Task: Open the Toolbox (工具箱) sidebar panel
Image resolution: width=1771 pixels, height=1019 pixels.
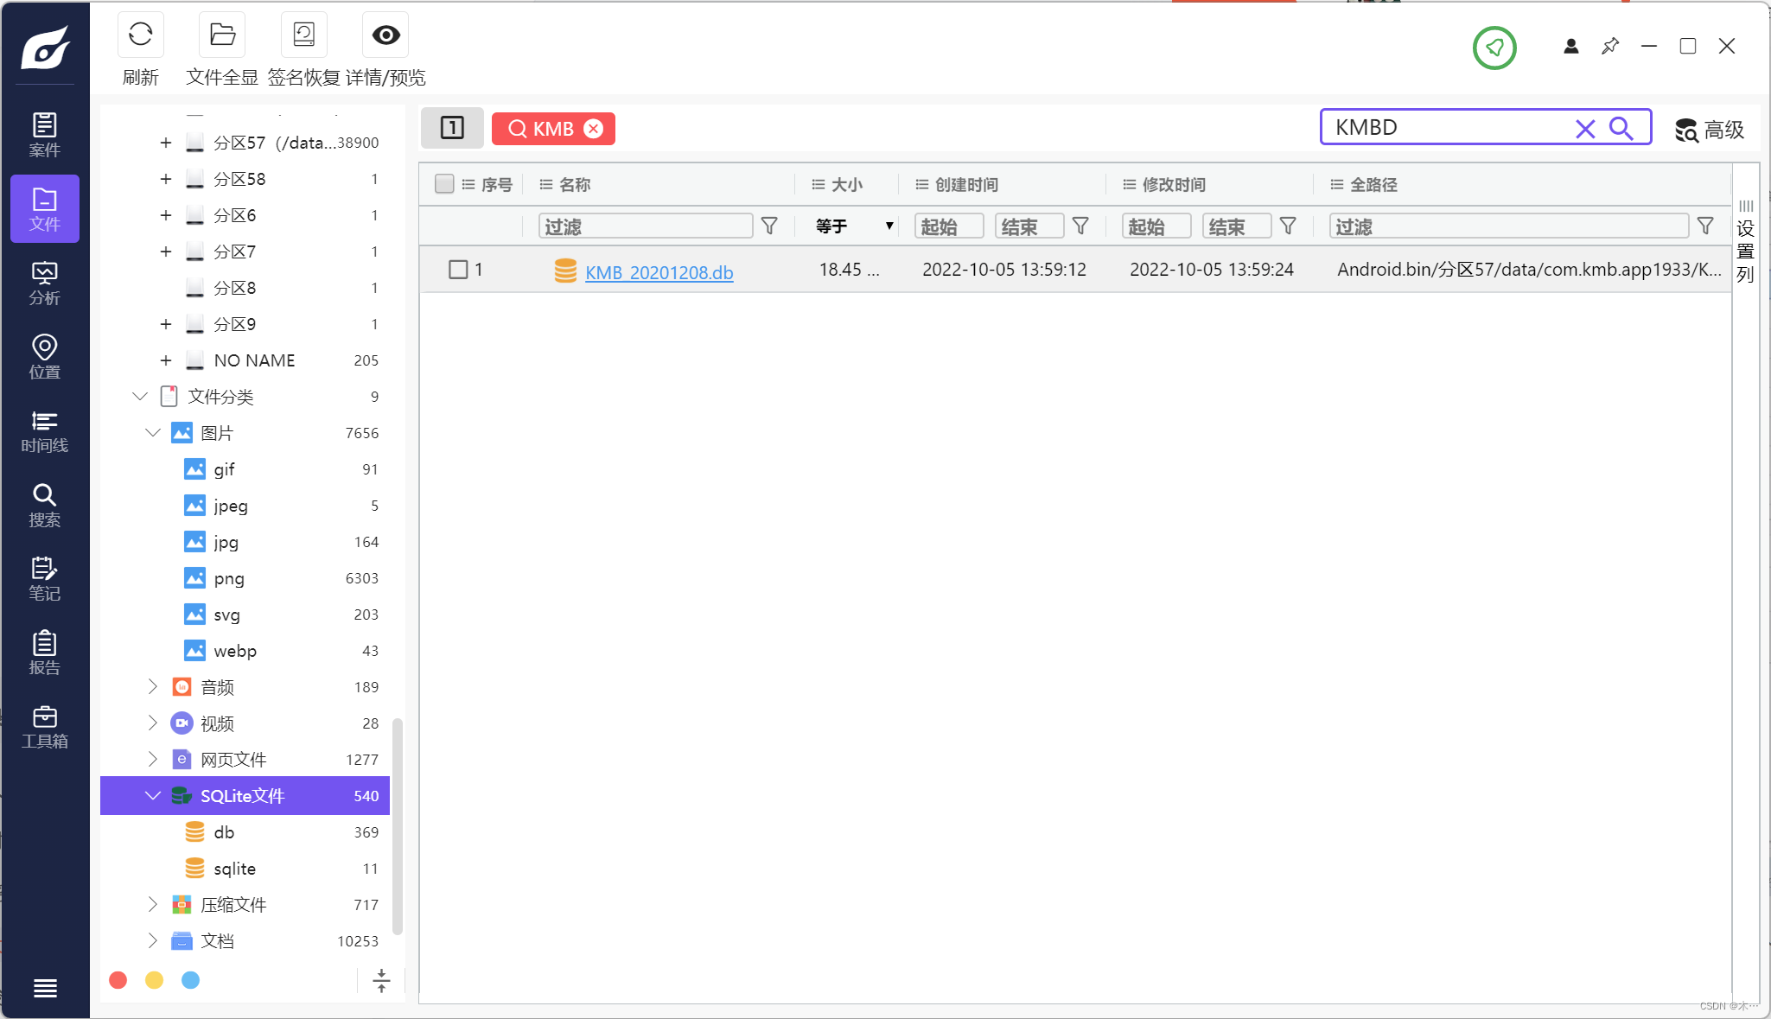Action: click(44, 727)
